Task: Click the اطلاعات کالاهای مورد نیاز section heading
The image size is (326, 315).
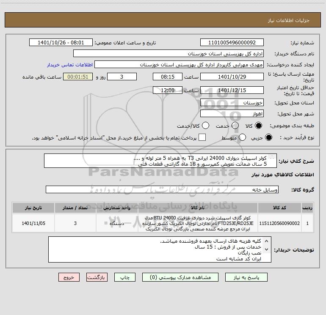Action: [283, 175]
